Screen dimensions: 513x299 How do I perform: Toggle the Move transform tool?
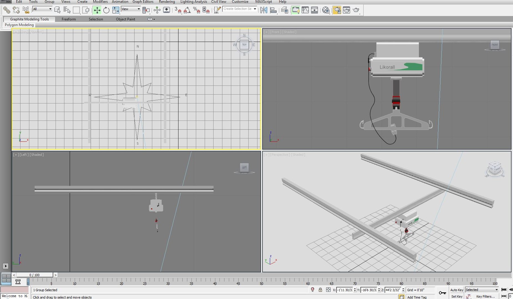tap(97, 10)
